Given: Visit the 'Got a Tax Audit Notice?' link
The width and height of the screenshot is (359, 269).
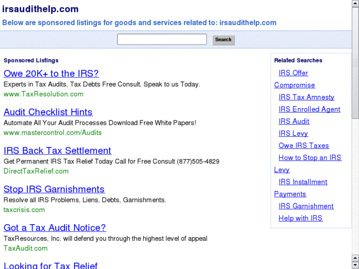Looking at the screenshot, I should pyautogui.click(x=55, y=228).
